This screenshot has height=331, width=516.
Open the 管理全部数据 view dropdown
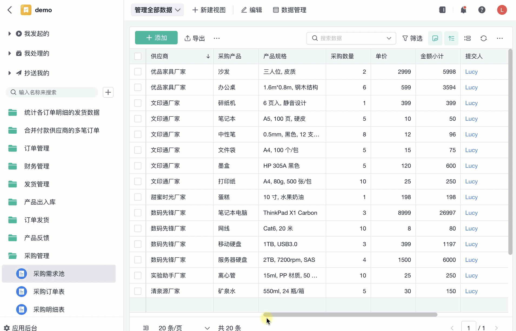point(157,10)
